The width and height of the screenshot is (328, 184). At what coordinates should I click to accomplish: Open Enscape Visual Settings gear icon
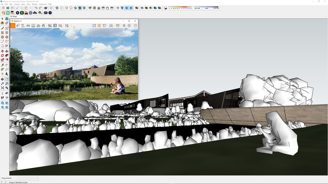click(x=129, y=25)
